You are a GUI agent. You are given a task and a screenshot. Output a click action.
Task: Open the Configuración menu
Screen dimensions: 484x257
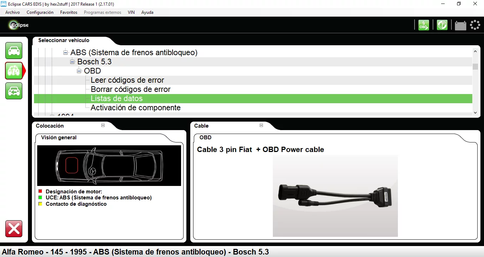(x=40, y=12)
